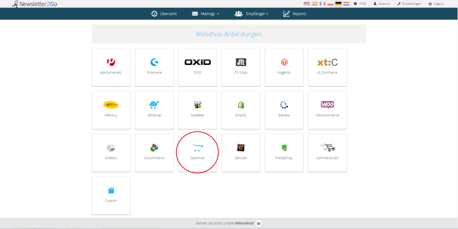Open the SEOshop integration tile
Viewport: 458px width, 229px height.
[x=154, y=110]
